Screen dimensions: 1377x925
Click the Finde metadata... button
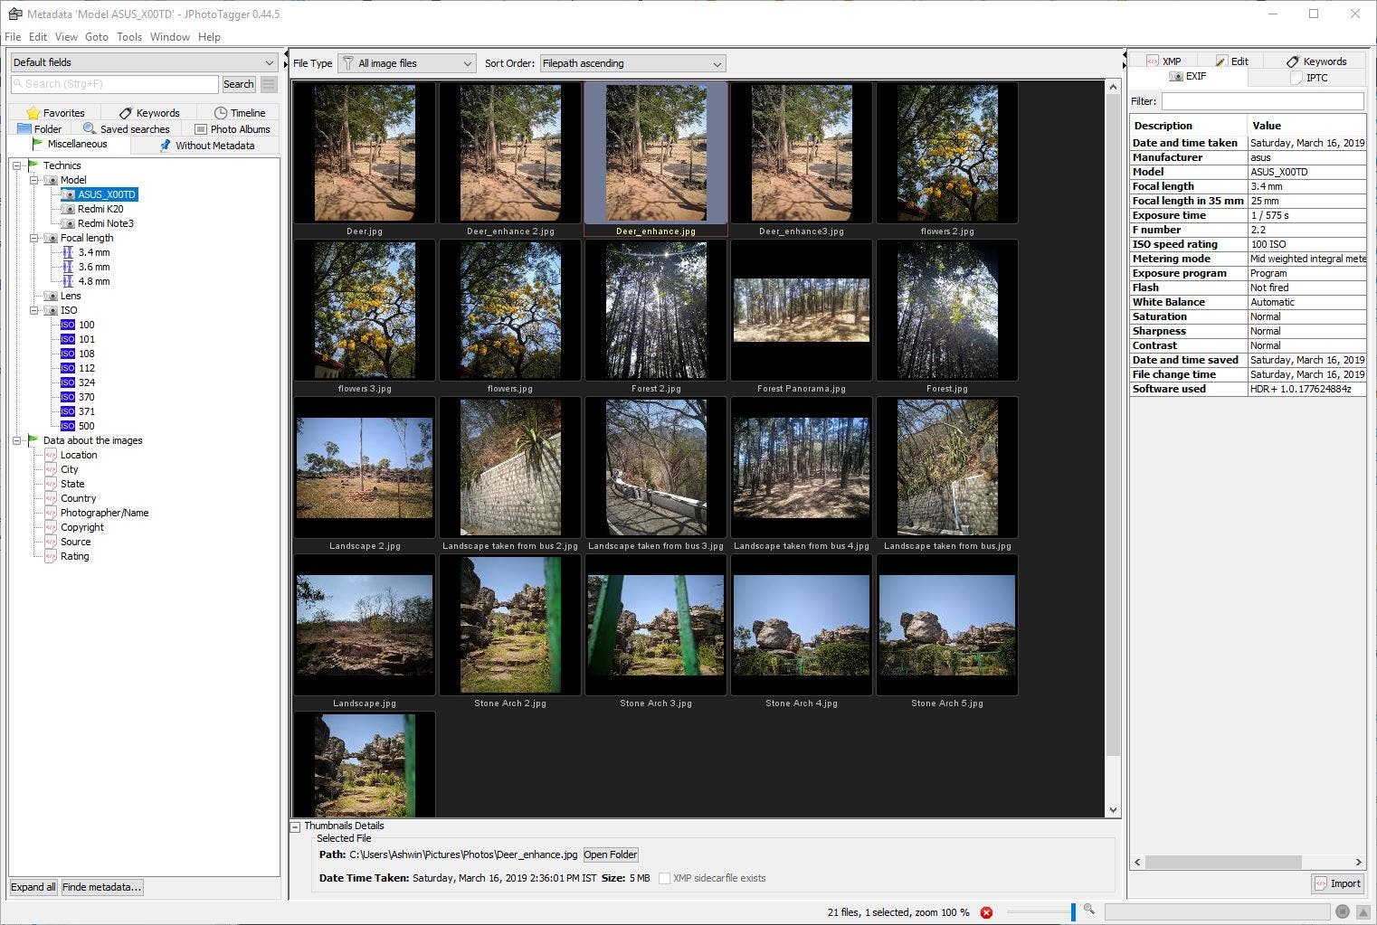[101, 887]
